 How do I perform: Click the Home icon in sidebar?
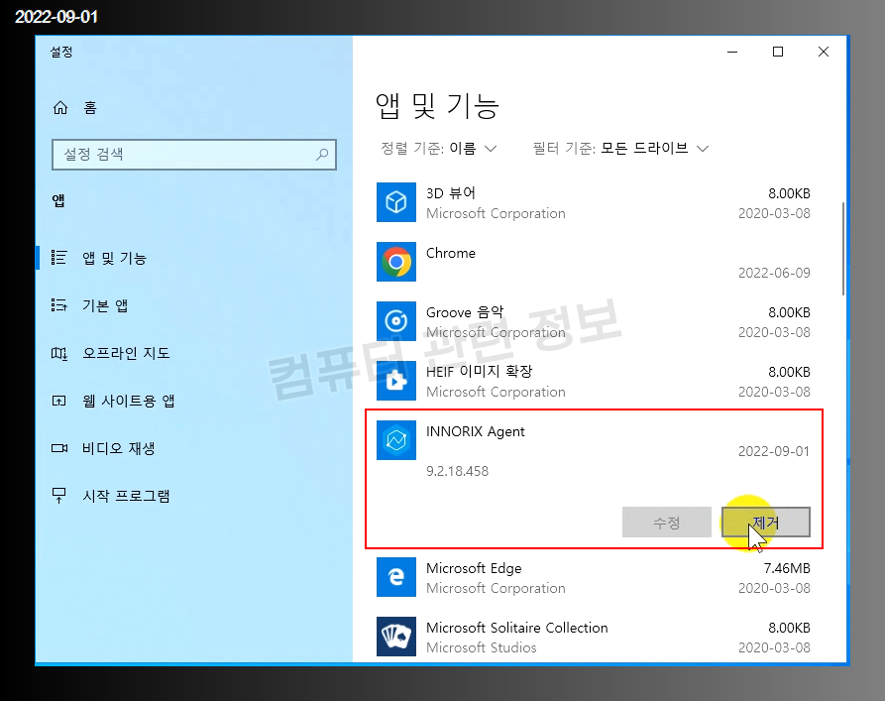pos(60,107)
